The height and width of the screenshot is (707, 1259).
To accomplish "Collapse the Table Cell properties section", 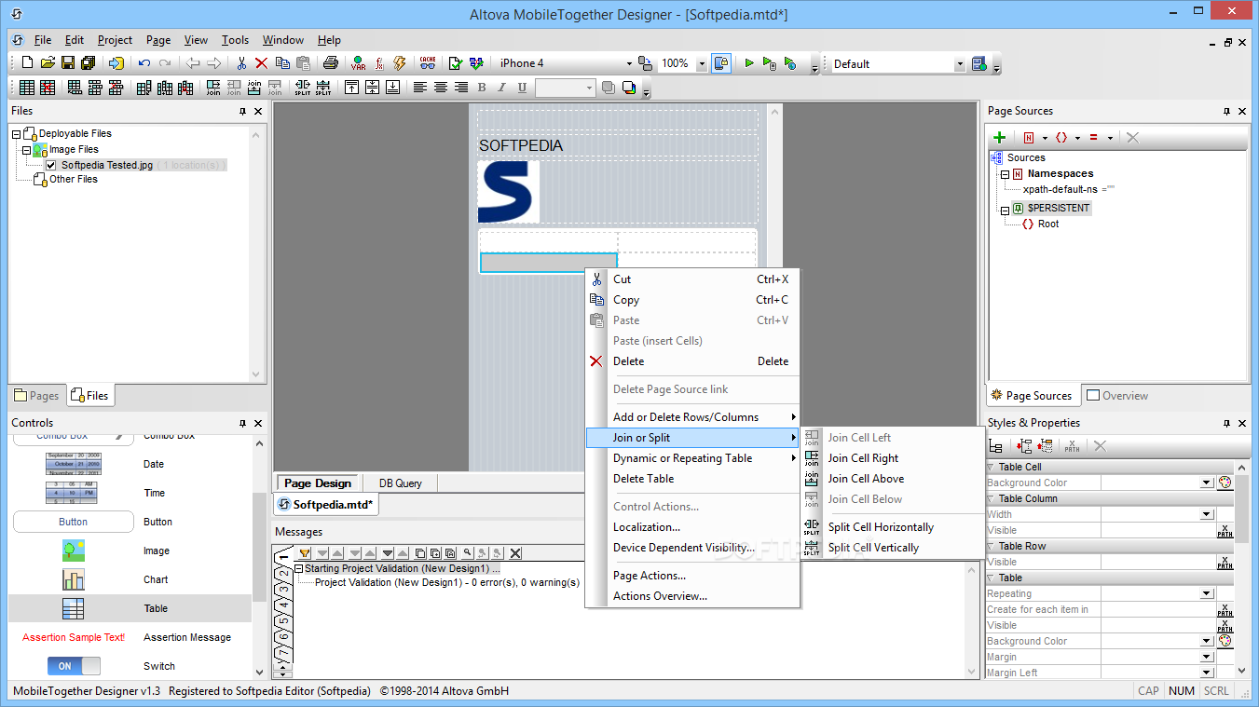I will 991,467.
